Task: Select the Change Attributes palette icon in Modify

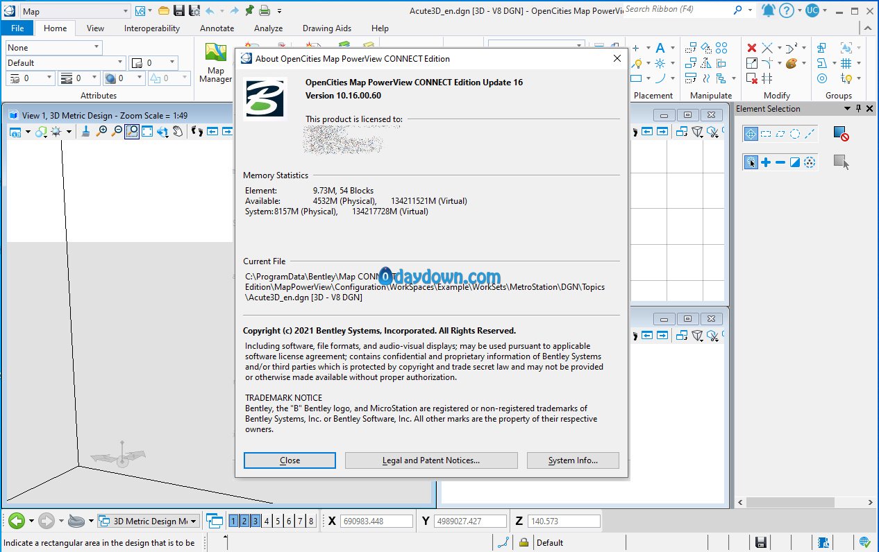Action: click(791, 63)
